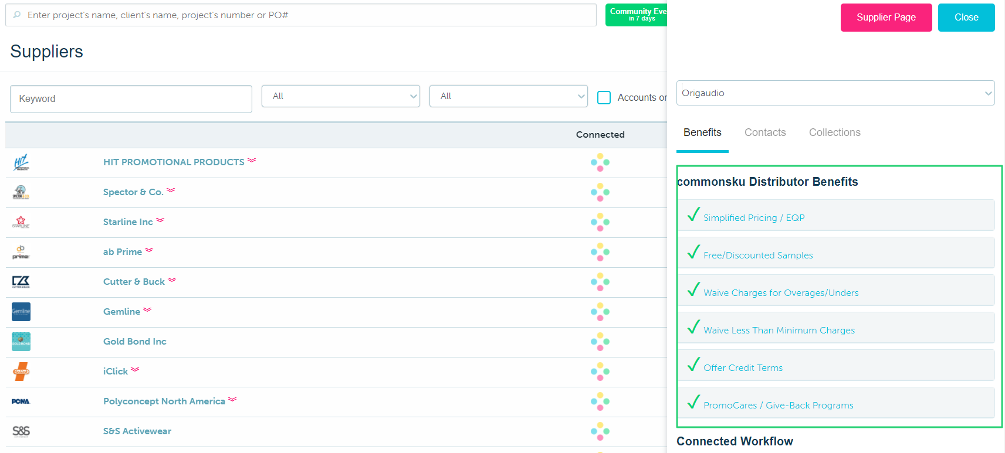Open the first All filter dropdown
This screenshot has height=453, width=1005.
(341, 96)
